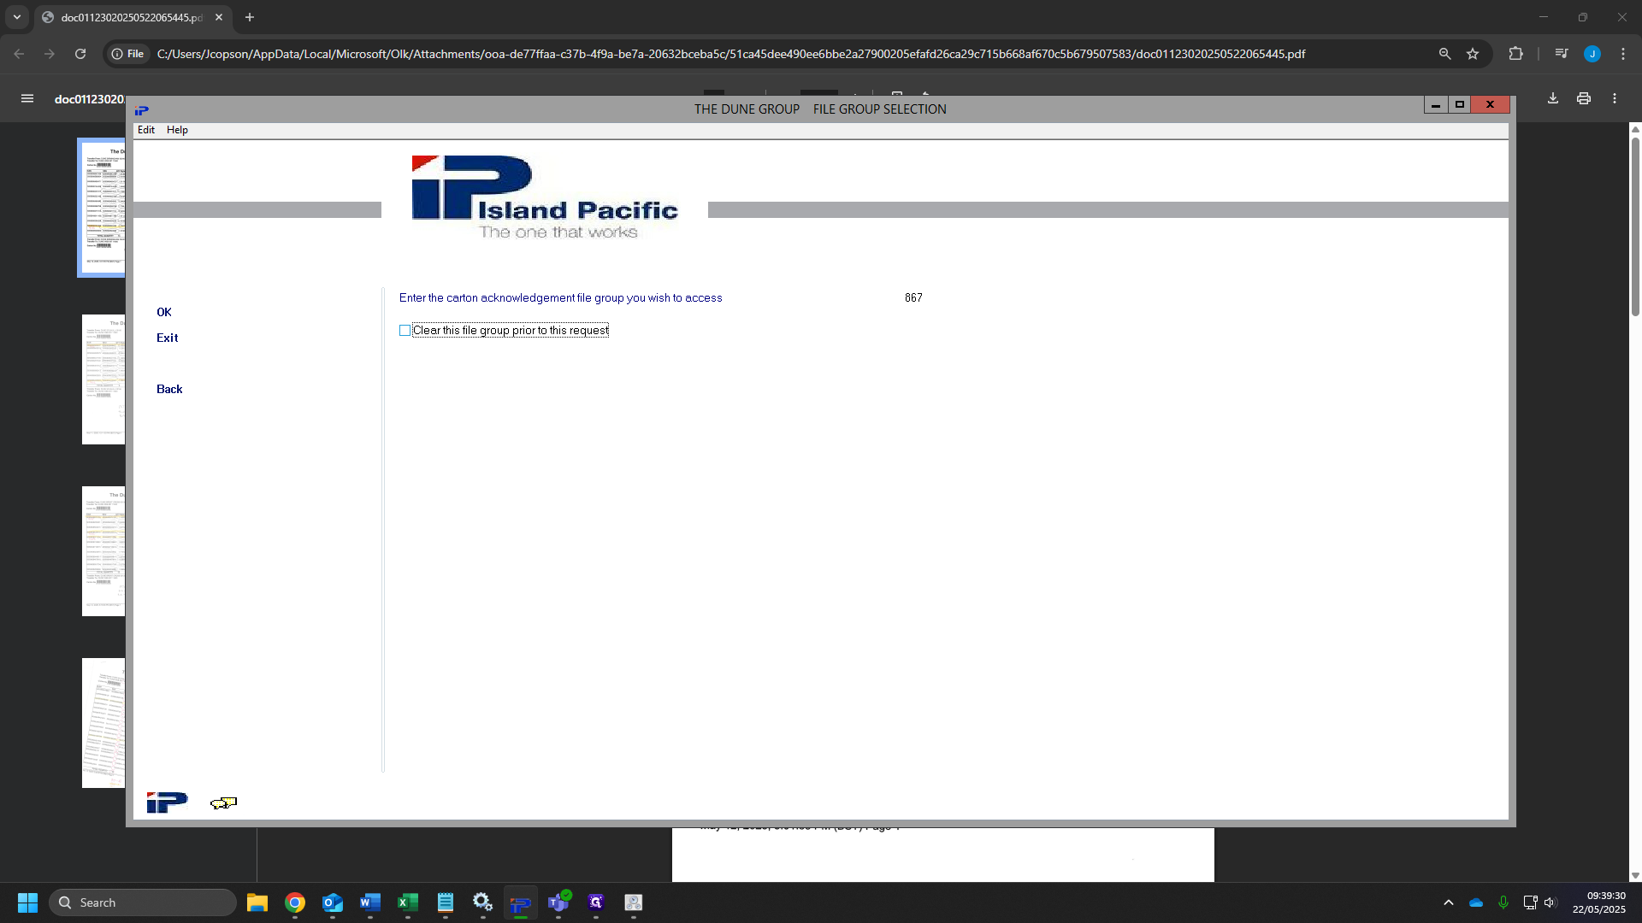Close the PDF browser tab
The height and width of the screenshot is (923, 1642).
[219, 17]
